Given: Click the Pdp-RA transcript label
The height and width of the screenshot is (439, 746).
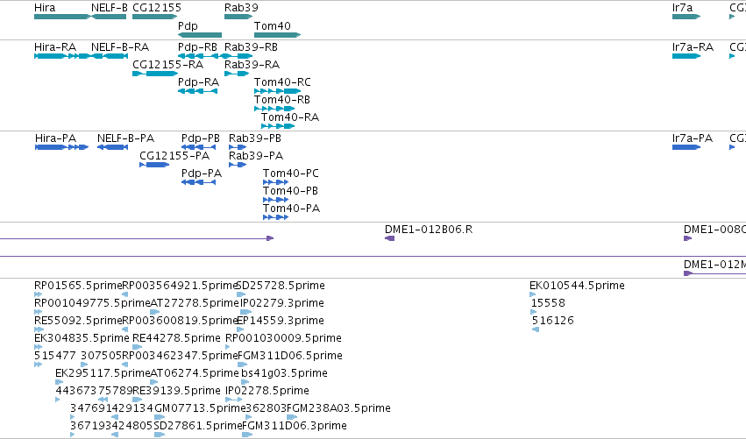Looking at the screenshot, I should [198, 82].
